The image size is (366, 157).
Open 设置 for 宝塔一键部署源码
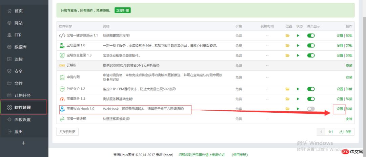(340, 36)
